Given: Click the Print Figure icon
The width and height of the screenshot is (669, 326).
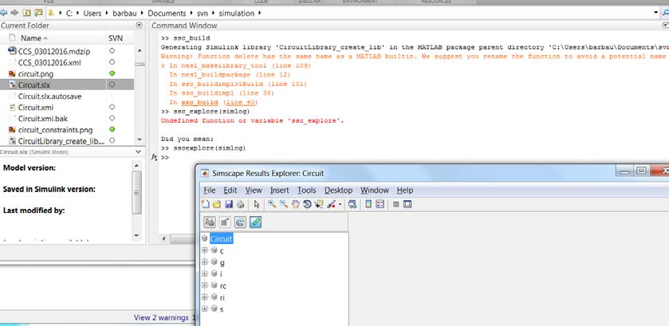Looking at the screenshot, I should pos(239,205).
